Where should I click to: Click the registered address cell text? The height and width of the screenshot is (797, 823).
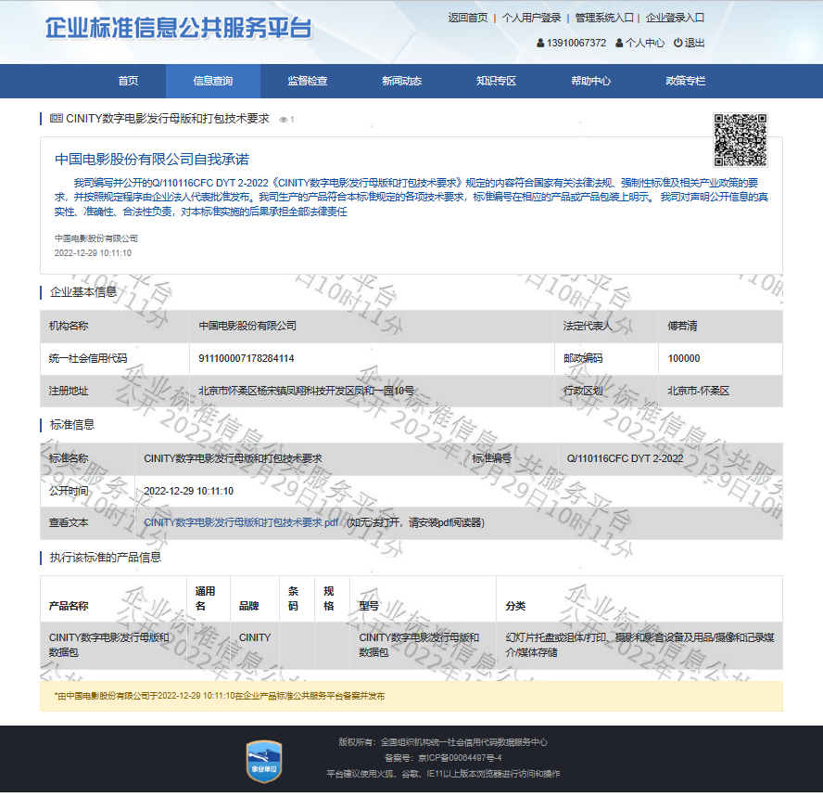[306, 391]
